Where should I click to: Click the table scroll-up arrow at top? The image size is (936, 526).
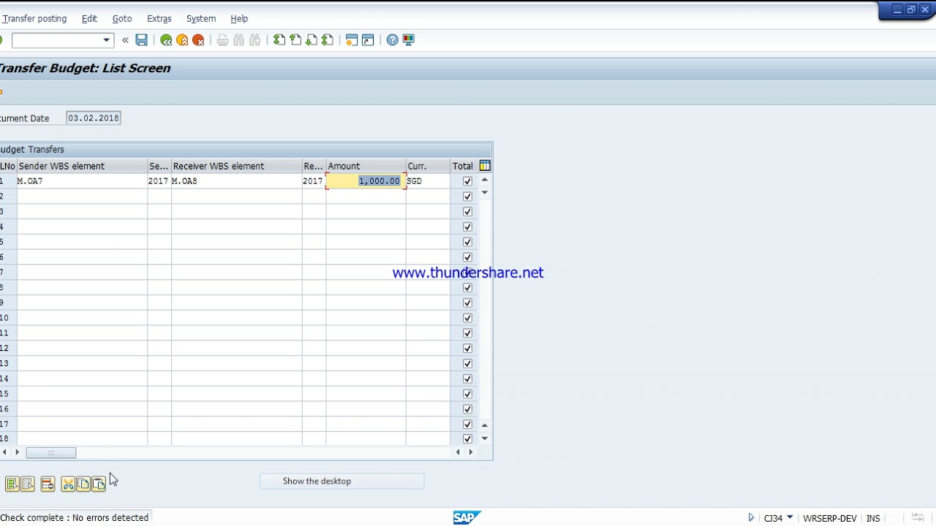[x=484, y=180]
